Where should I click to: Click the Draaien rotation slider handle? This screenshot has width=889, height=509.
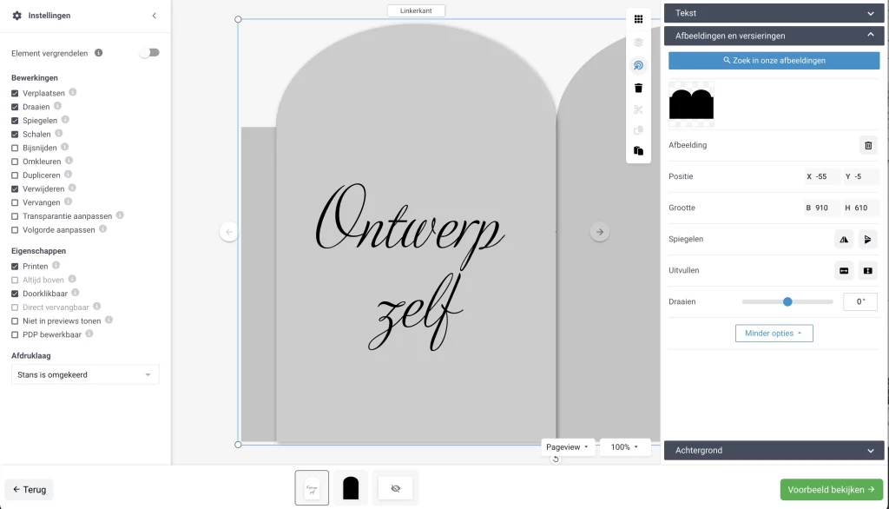[x=787, y=301]
